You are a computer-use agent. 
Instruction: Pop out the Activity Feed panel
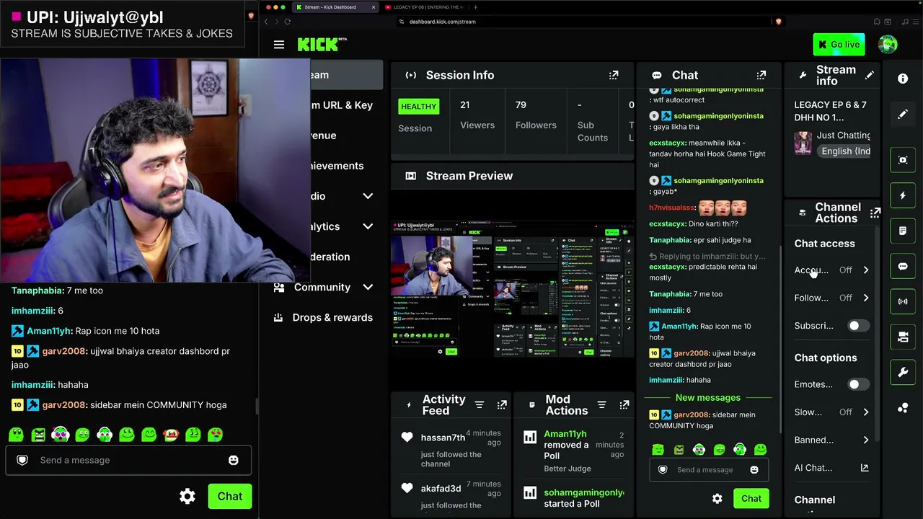(502, 405)
